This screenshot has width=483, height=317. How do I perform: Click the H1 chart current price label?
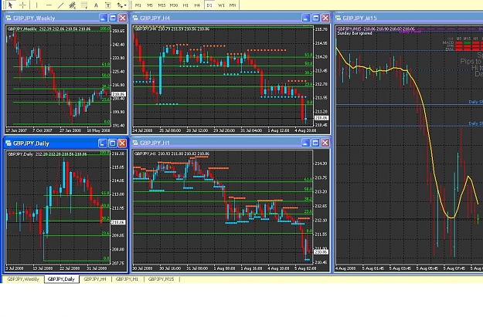[x=321, y=251]
